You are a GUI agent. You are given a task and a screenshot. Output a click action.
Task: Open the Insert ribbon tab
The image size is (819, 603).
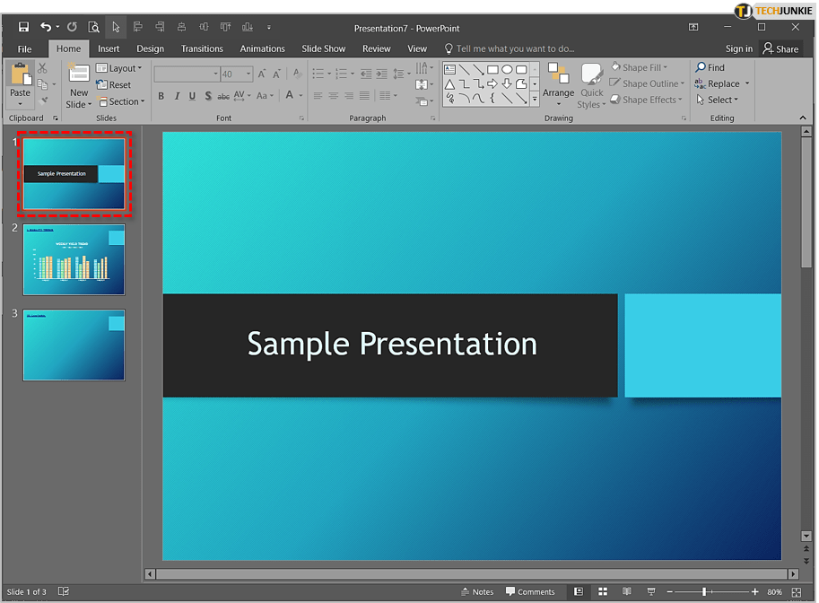click(x=109, y=48)
